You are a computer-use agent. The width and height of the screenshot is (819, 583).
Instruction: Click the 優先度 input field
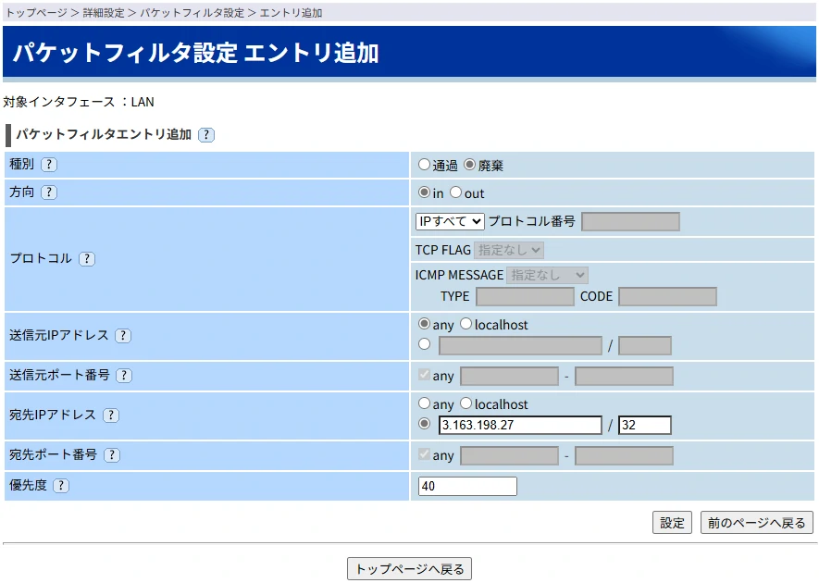pos(467,486)
